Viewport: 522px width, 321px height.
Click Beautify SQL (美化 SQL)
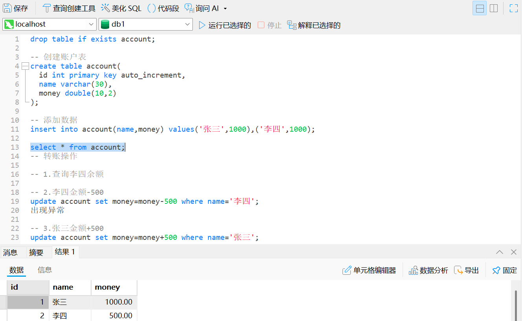pos(121,8)
